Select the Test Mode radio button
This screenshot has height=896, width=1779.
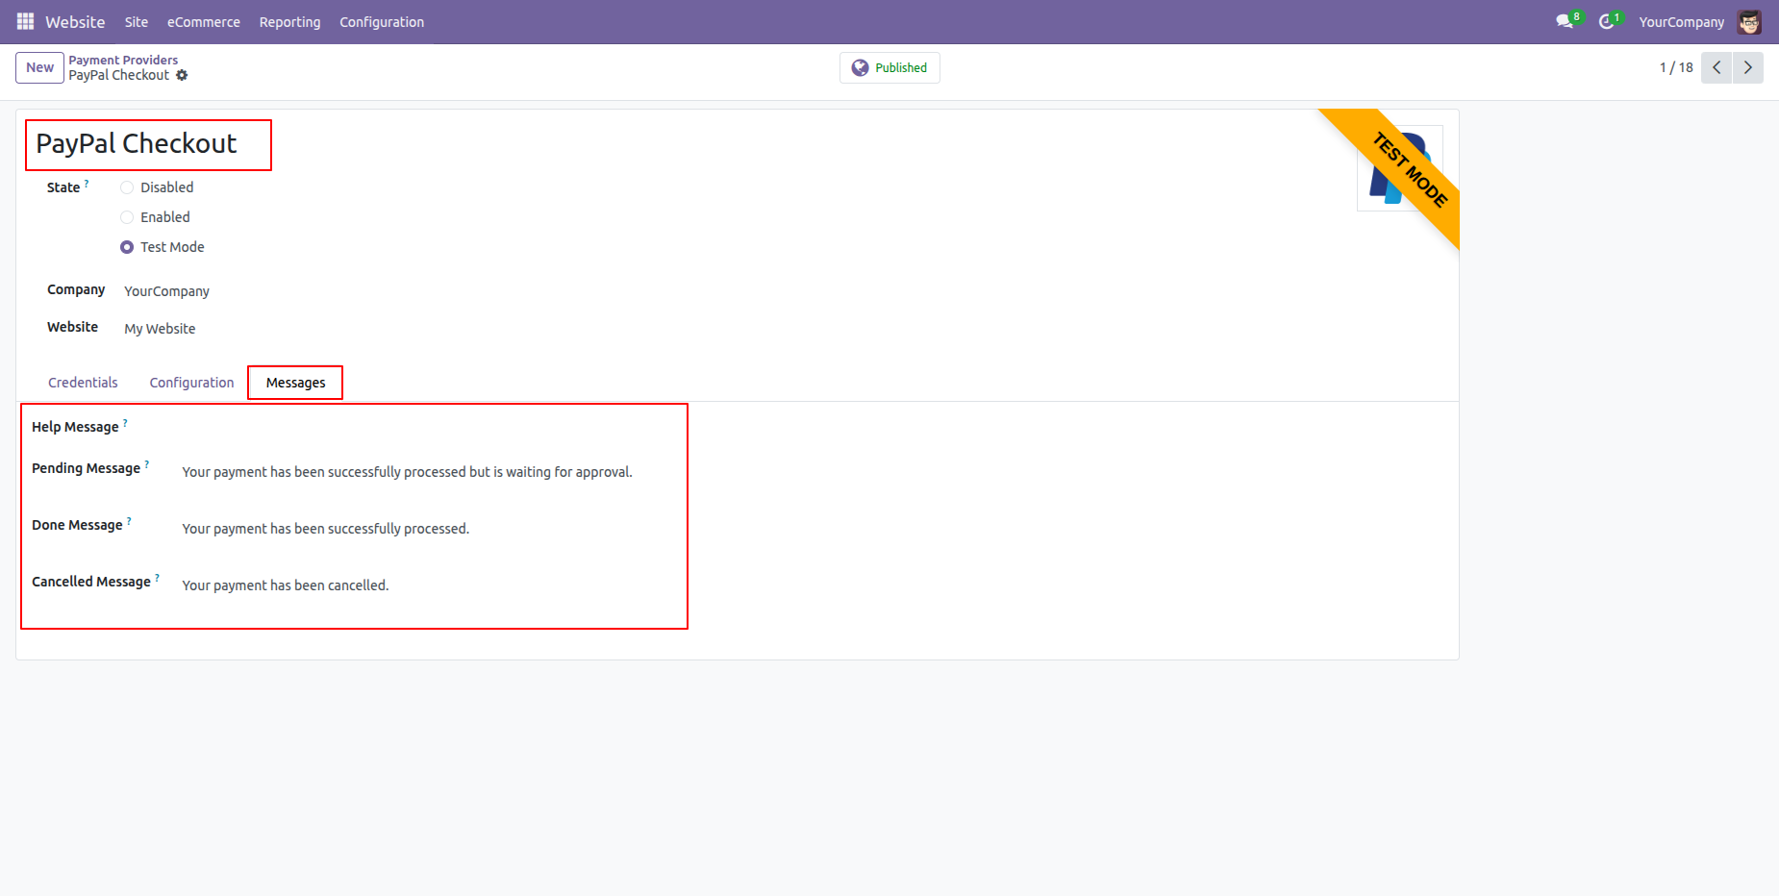click(127, 247)
